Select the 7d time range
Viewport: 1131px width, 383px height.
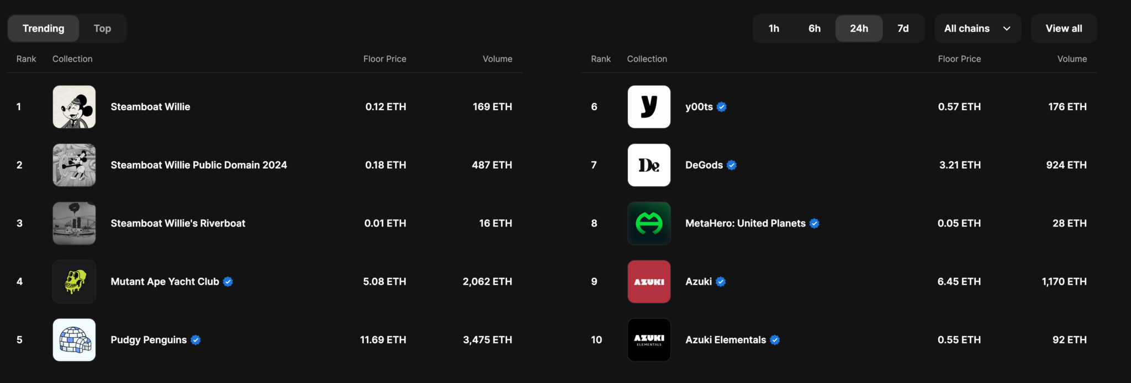(903, 29)
